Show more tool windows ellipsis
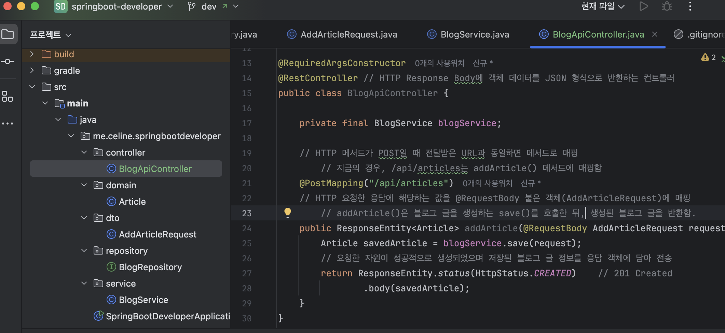Viewport: 725px width, 333px height. 7,123
